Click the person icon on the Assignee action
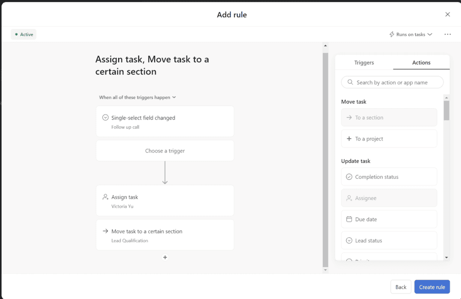Image resolution: width=461 pixels, height=299 pixels. pos(349,198)
